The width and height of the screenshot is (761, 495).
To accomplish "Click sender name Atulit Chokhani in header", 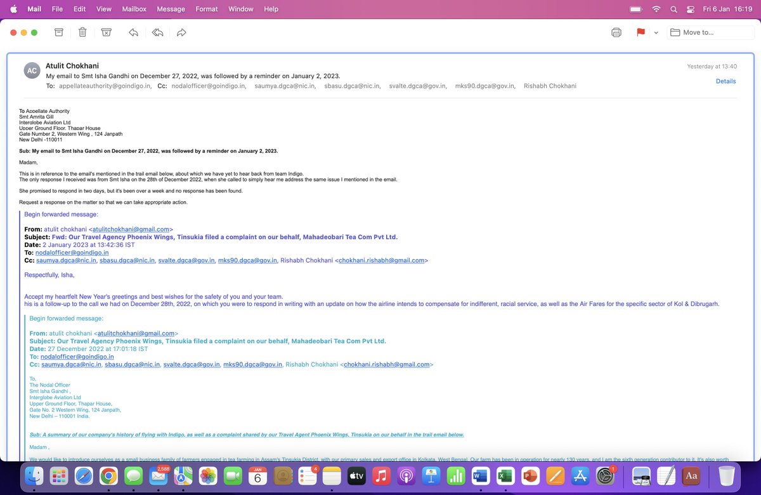I will [72, 66].
